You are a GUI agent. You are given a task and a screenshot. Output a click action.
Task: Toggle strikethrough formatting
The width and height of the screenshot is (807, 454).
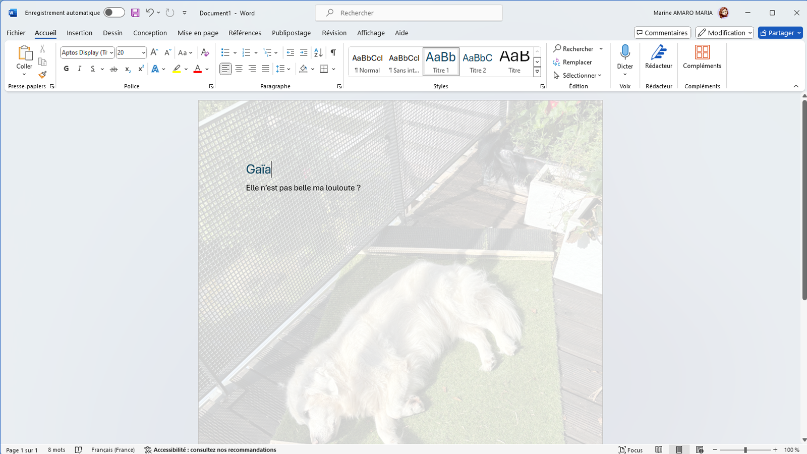click(x=113, y=69)
